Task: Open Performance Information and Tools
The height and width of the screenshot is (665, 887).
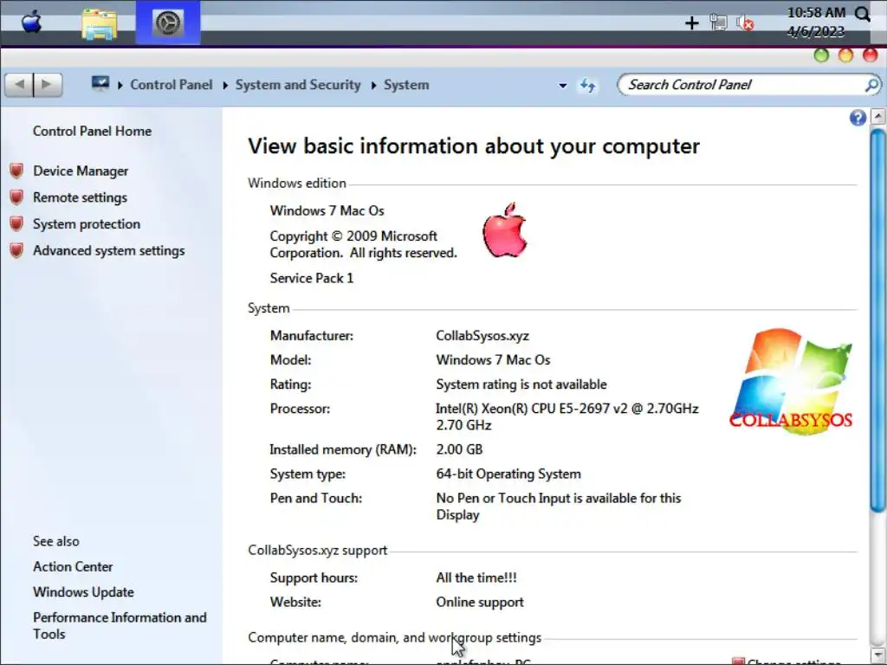Action: tap(120, 625)
